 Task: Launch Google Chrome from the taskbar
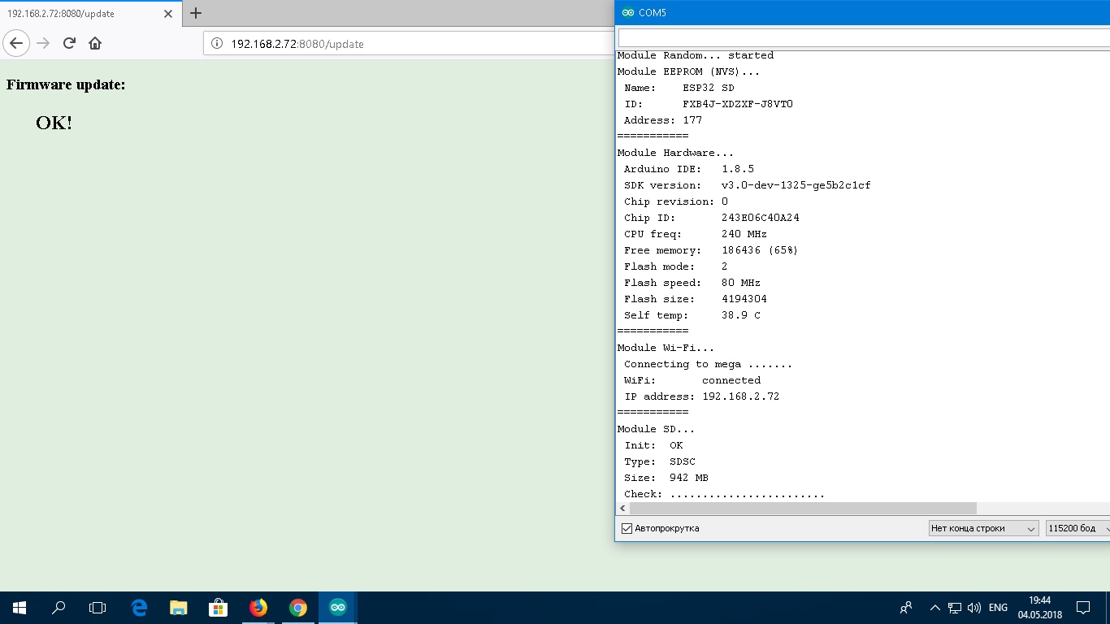coord(298,608)
